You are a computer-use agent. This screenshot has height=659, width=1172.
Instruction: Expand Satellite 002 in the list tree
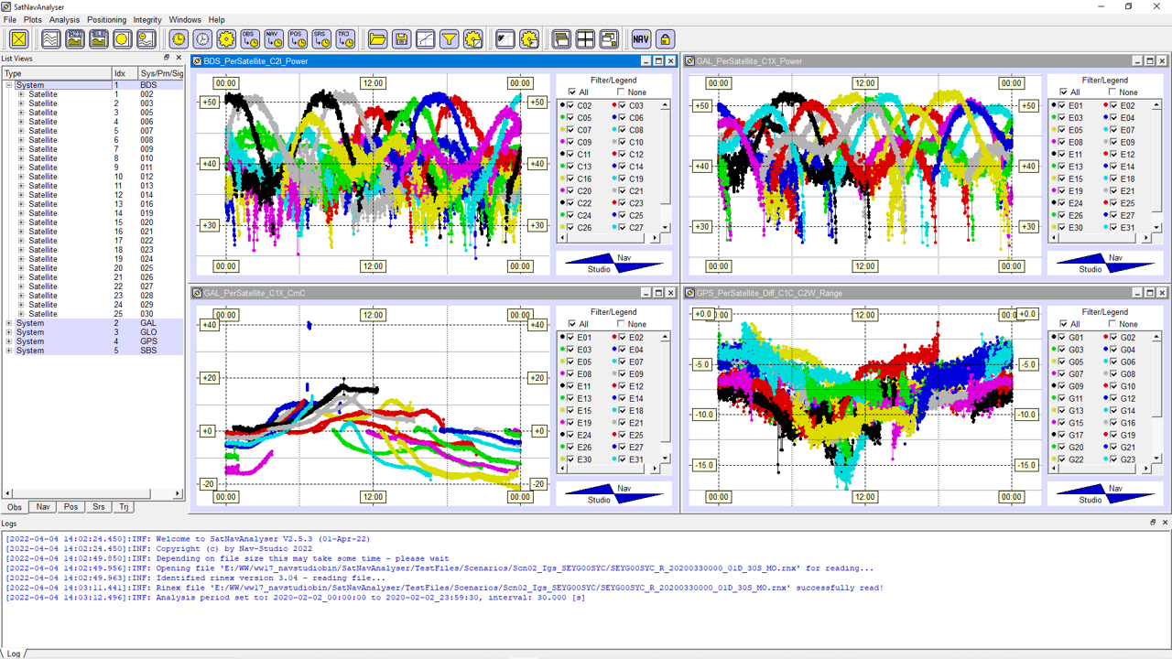pos(21,94)
